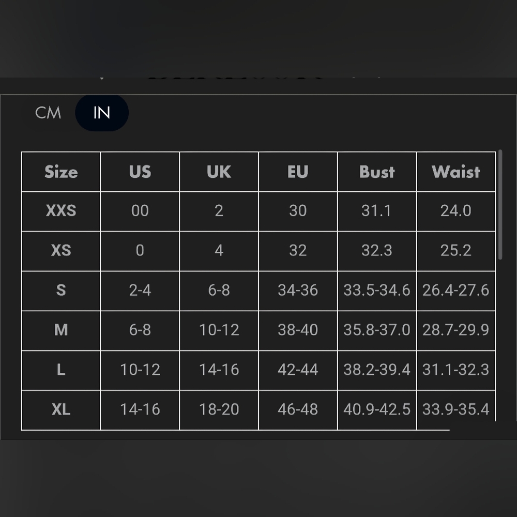This screenshot has height=517, width=517.
Task: Click the M size row label
Action: [61, 330]
